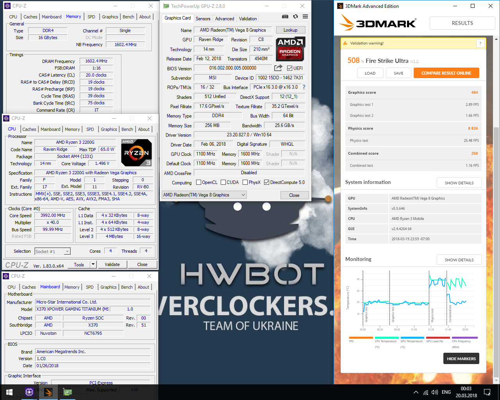The image size is (500, 400).
Task: Click the taskbar clock showing 00:03
Action: point(466,389)
